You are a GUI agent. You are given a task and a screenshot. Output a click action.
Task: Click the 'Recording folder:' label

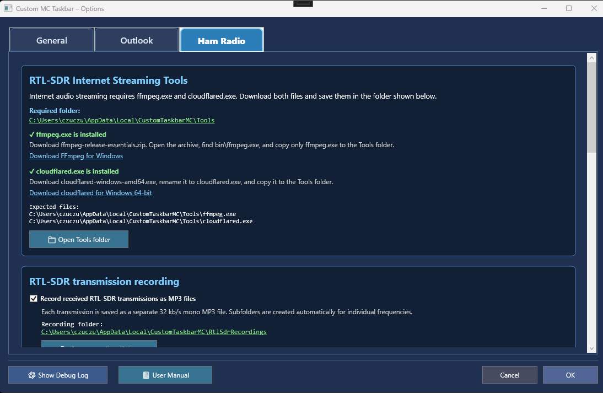tap(72, 324)
